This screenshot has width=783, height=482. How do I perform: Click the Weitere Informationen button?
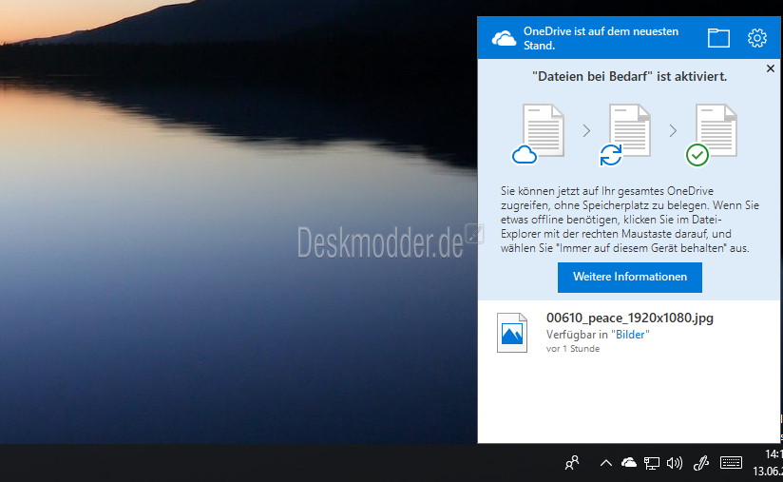(630, 277)
